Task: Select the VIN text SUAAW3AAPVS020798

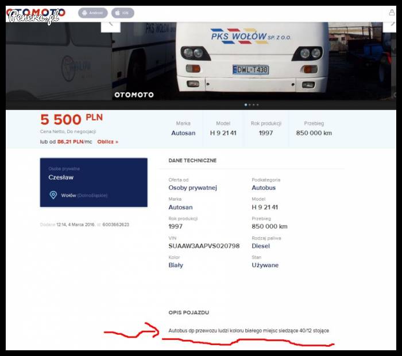Action: 204,246
